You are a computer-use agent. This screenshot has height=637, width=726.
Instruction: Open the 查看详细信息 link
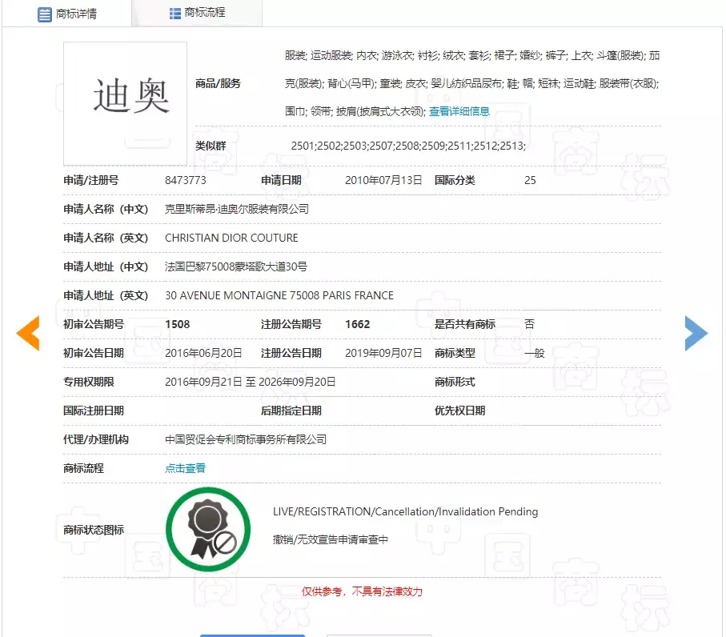point(459,111)
